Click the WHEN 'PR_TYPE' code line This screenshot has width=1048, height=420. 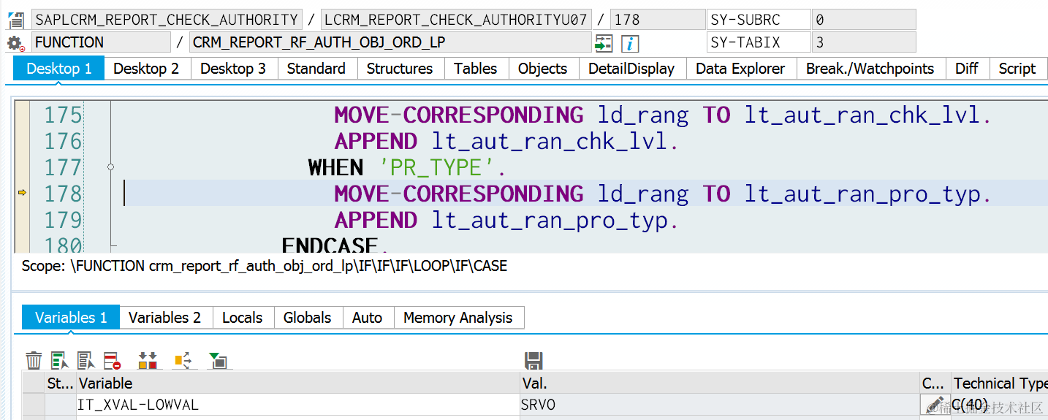(407, 167)
